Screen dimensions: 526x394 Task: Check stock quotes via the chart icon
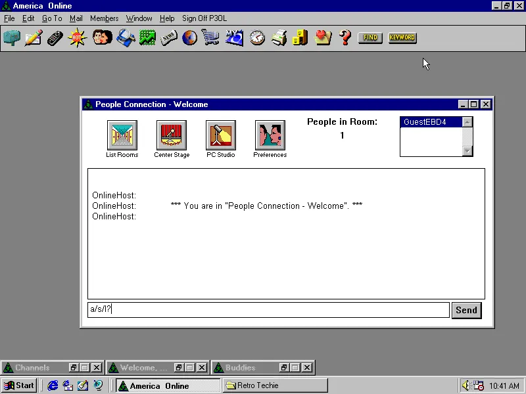(x=147, y=38)
